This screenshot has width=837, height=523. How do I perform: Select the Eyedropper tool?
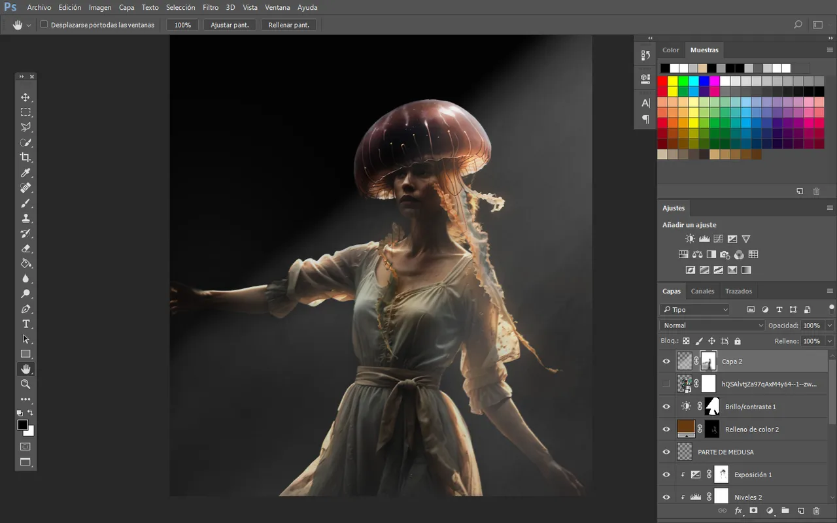tap(26, 173)
